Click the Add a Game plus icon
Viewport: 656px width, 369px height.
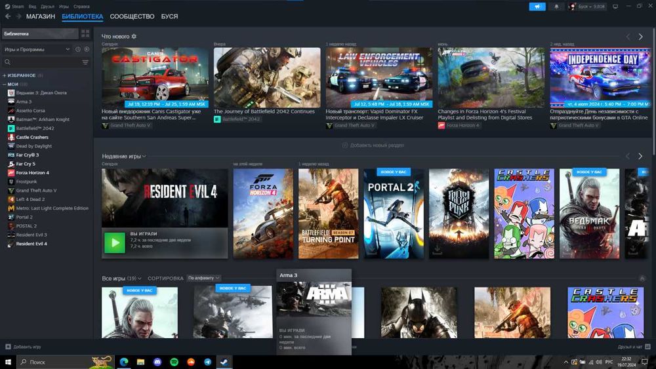8,347
